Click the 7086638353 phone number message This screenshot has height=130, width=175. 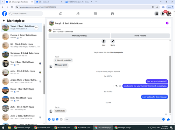point(60,111)
